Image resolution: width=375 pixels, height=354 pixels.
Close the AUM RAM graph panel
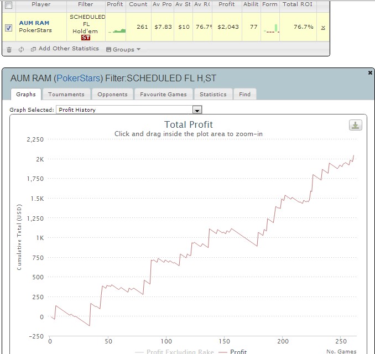click(370, 72)
